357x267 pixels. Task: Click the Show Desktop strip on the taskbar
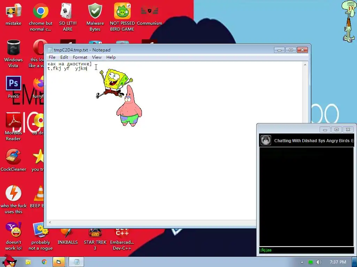355,262
